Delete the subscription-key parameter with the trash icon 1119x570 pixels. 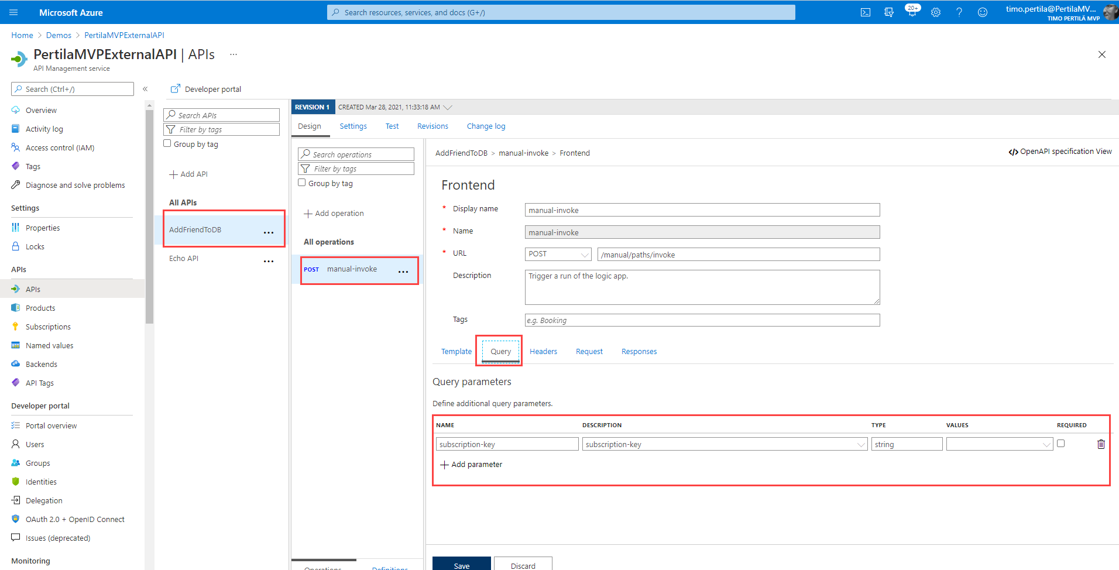click(x=1100, y=444)
